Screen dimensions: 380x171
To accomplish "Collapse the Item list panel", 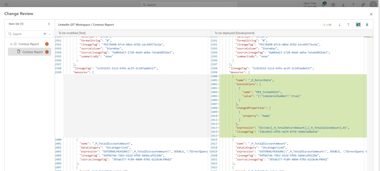I will pos(49,24).
